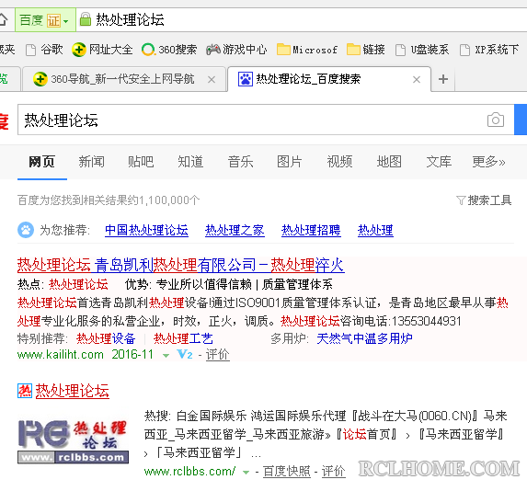The image size is (527, 491).
Task: Click the camera image-search icon
Action: [x=496, y=120]
